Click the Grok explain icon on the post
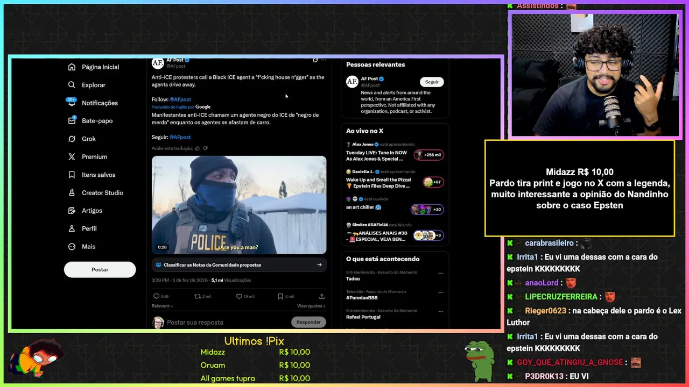 [315, 60]
